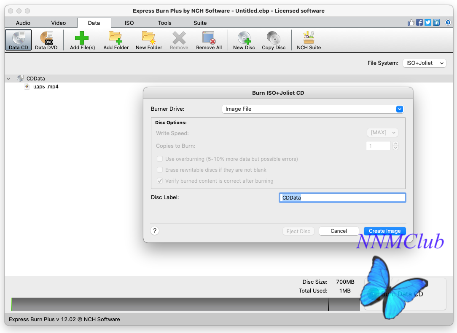This screenshot has width=457, height=333.
Task: Cancel the burn dialog
Action: click(x=339, y=231)
